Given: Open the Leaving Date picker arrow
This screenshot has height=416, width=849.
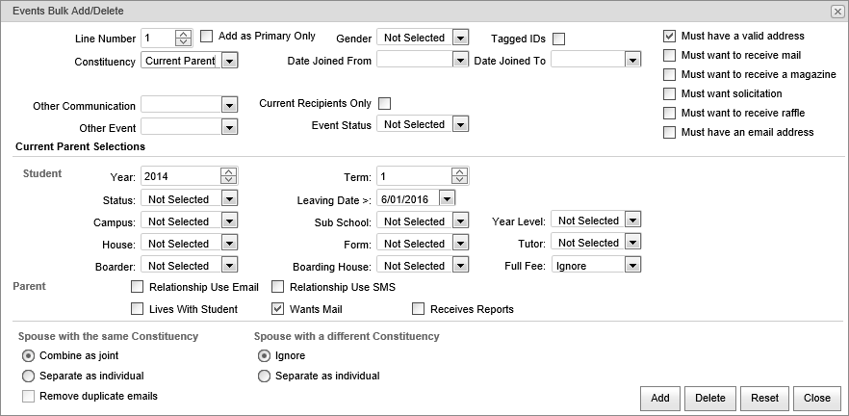Looking at the screenshot, I should (447, 198).
